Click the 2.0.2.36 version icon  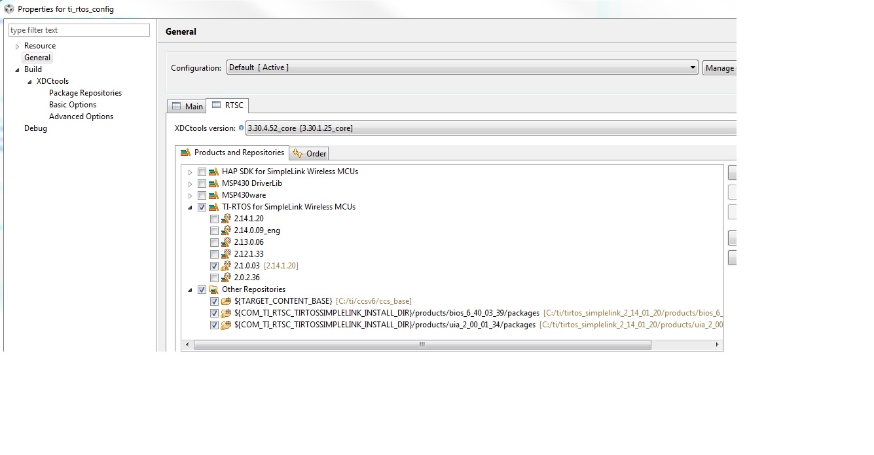click(x=226, y=278)
